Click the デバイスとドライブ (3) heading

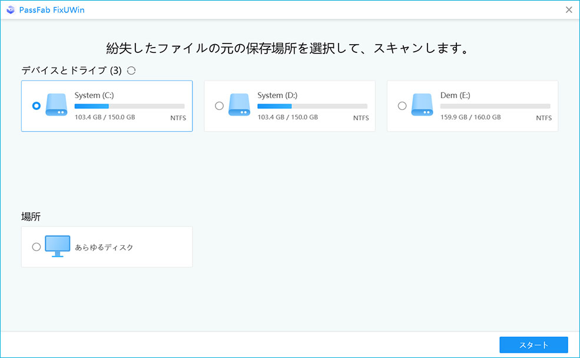pos(71,71)
